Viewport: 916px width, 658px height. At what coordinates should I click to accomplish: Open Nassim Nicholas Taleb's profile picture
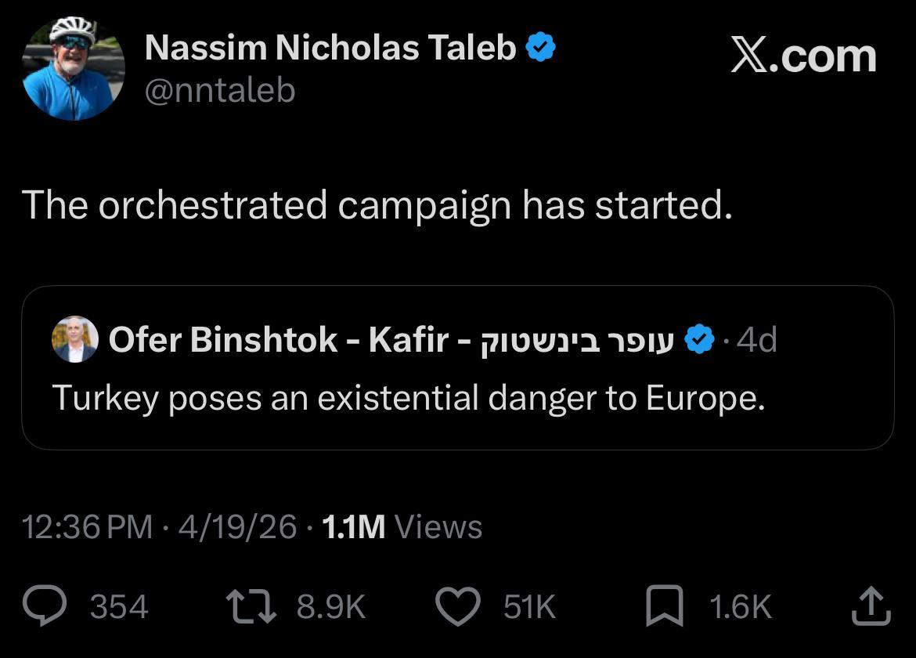tap(74, 69)
